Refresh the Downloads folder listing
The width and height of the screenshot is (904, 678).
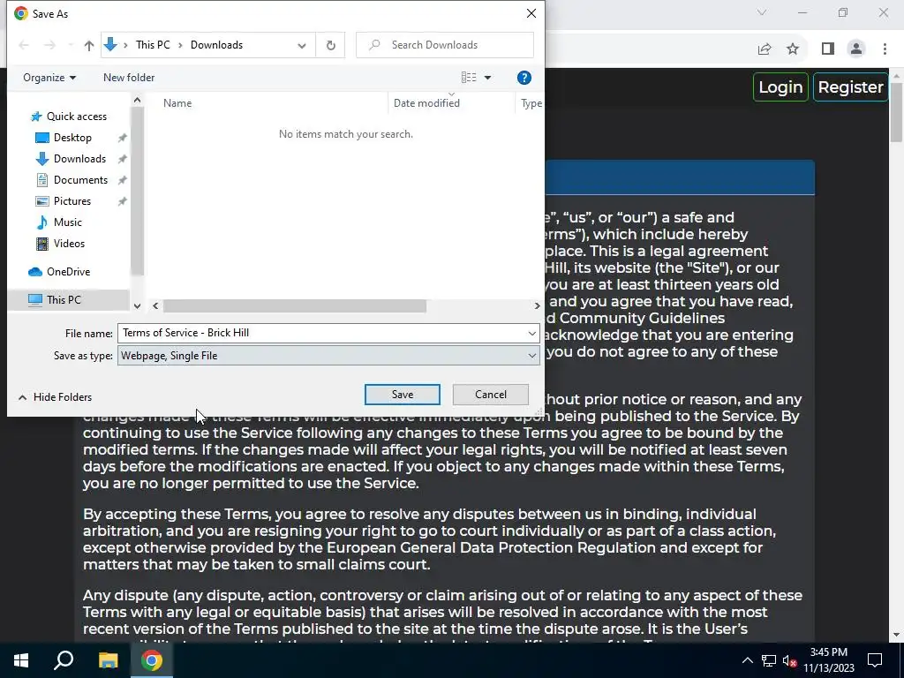click(x=331, y=45)
